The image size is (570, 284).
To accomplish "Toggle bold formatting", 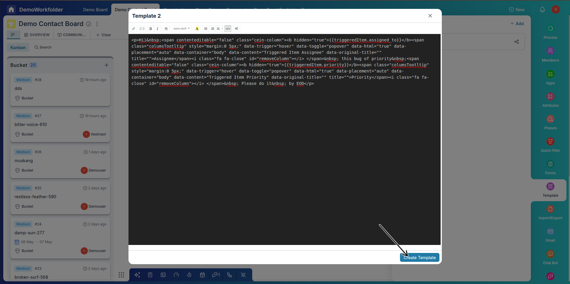I will tap(151, 29).
